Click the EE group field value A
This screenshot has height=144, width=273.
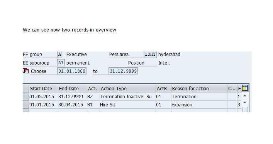coord(59,55)
